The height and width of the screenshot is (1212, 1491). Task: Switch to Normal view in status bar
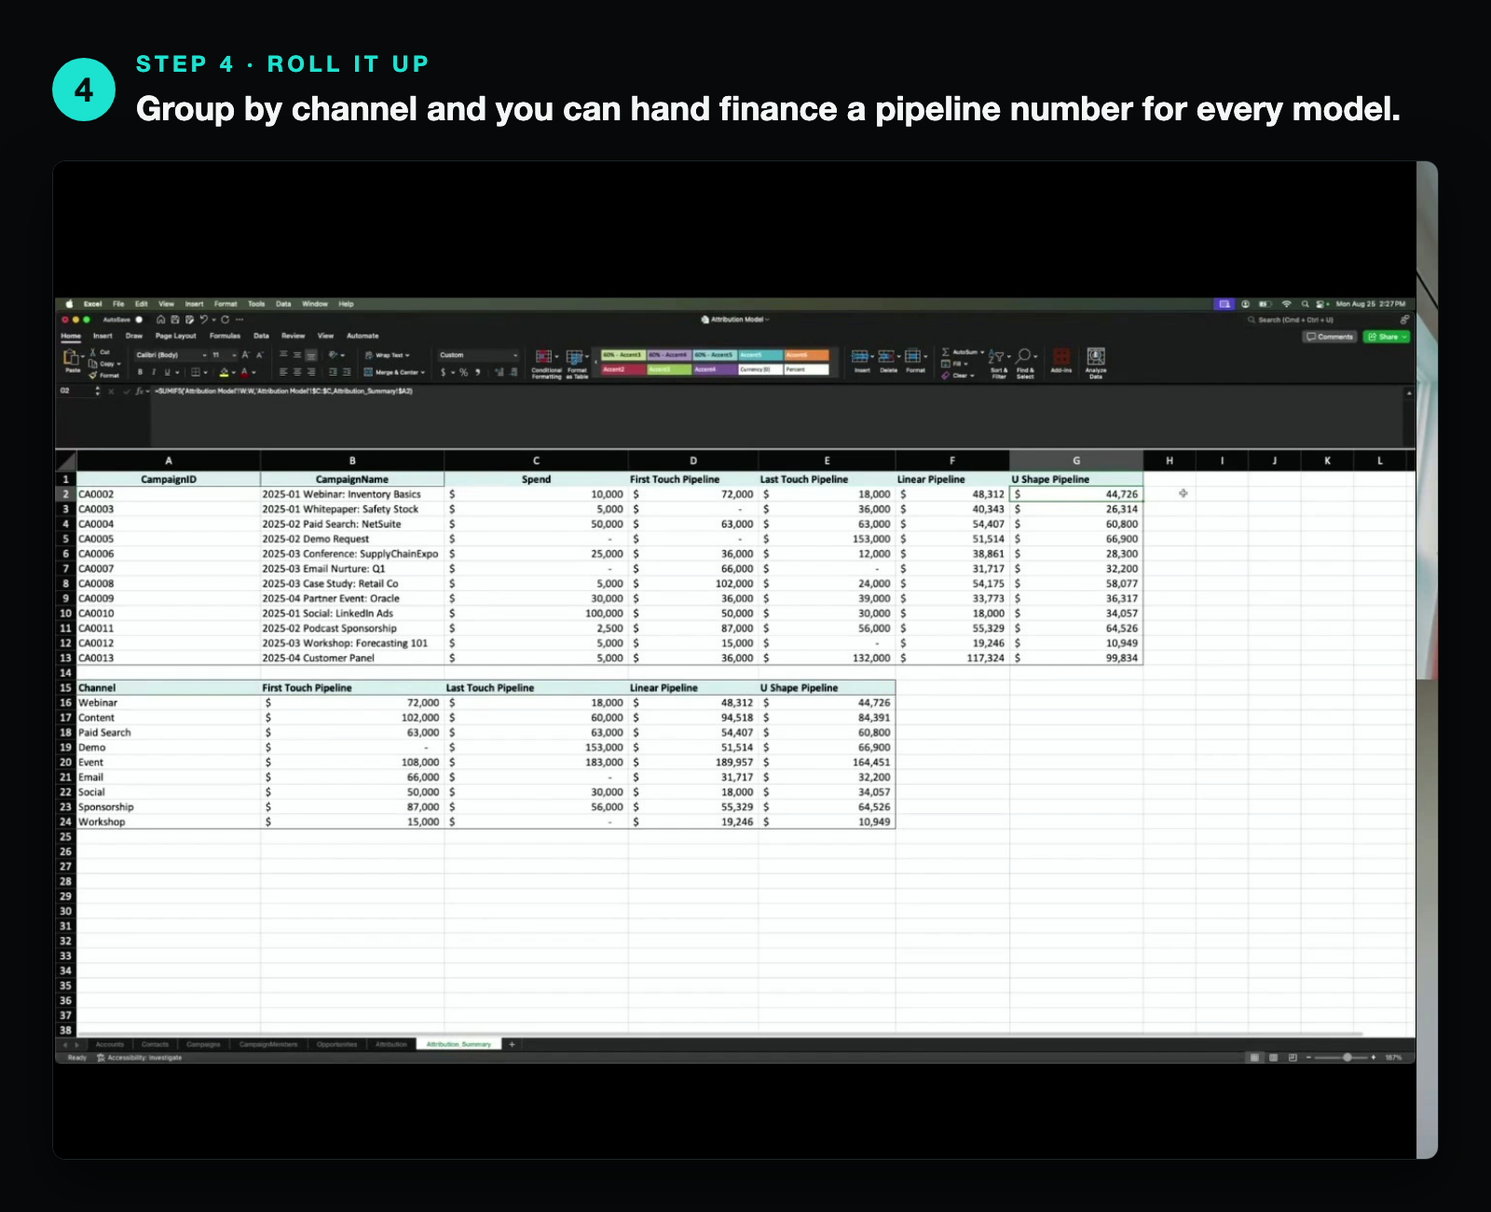[1254, 1057]
